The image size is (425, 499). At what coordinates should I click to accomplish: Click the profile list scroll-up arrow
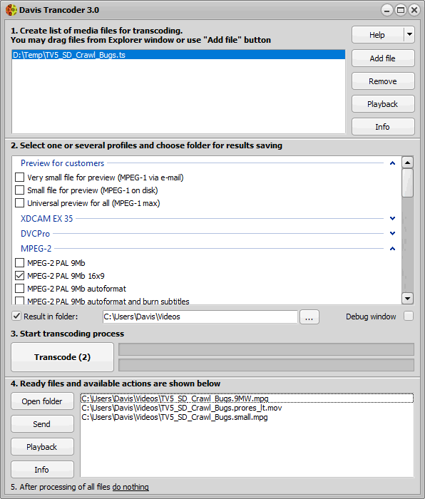tap(407, 163)
